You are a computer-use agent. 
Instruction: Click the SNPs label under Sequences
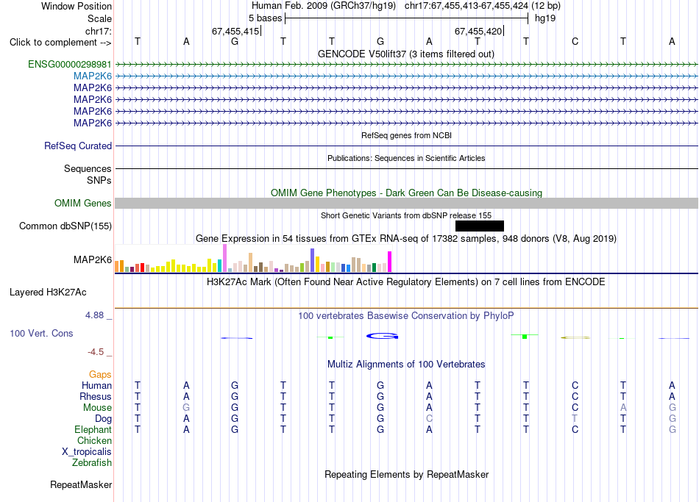(99, 180)
